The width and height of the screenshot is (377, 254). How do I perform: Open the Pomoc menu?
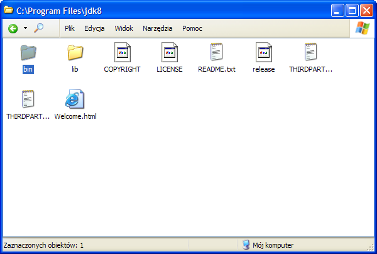click(192, 28)
